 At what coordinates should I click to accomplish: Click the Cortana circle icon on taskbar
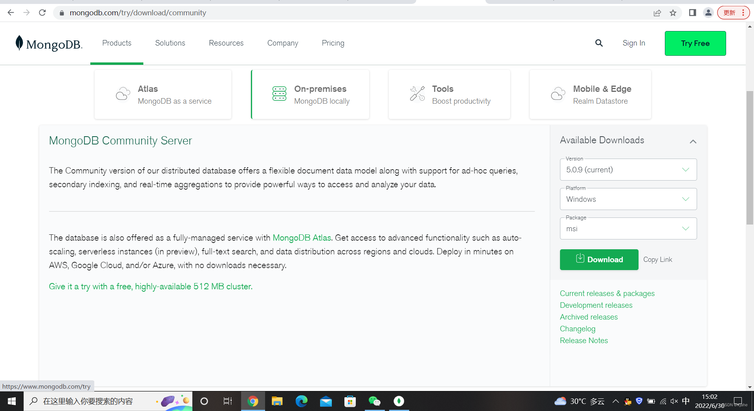[x=204, y=401]
